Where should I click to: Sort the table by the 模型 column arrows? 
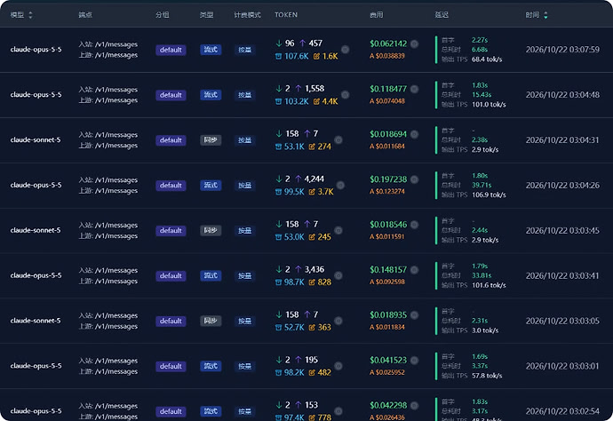pos(30,15)
